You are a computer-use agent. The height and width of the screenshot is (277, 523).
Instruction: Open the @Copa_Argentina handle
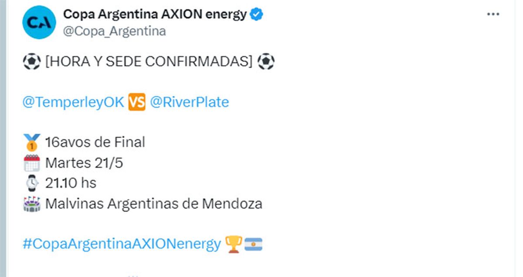[114, 31]
